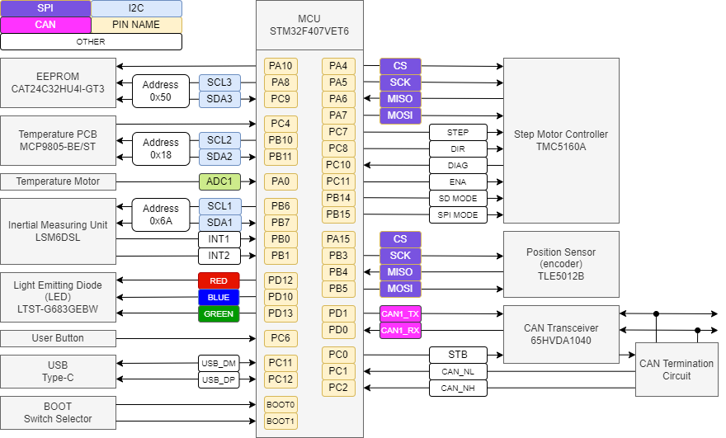The image size is (726, 438).
Task: Click the User Button block
Action: (x=58, y=338)
